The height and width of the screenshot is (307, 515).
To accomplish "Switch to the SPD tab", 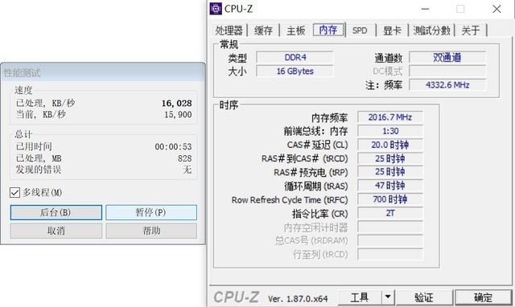I will point(360,31).
